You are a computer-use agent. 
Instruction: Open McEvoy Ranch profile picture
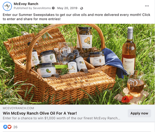click(x=7, y=6)
